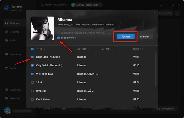
Task: Click the Radio icon in sidebar
Action: (x=7, y=40)
